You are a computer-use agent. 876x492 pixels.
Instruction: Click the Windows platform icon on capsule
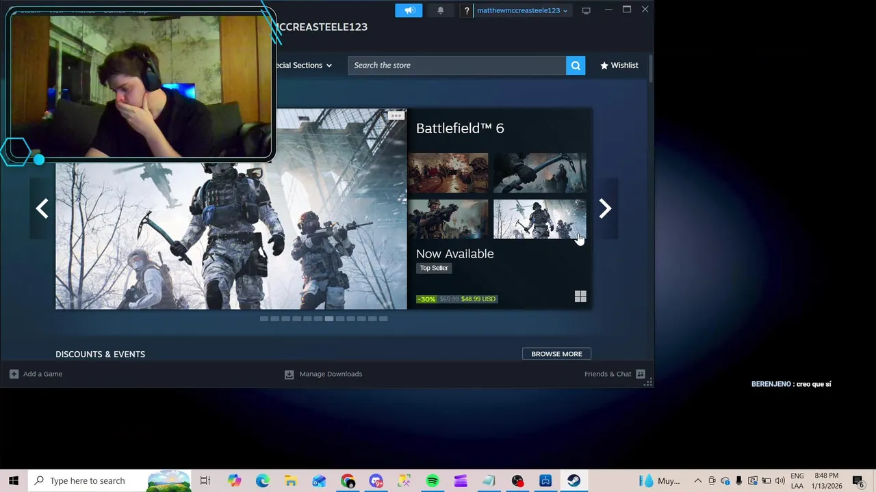point(580,297)
